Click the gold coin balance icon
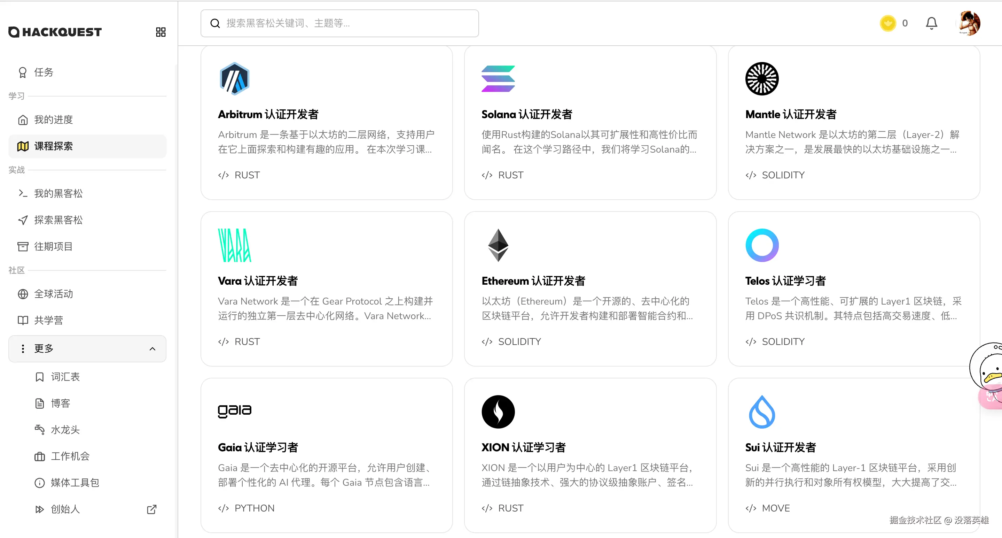This screenshot has width=1002, height=538. [x=888, y=23]
